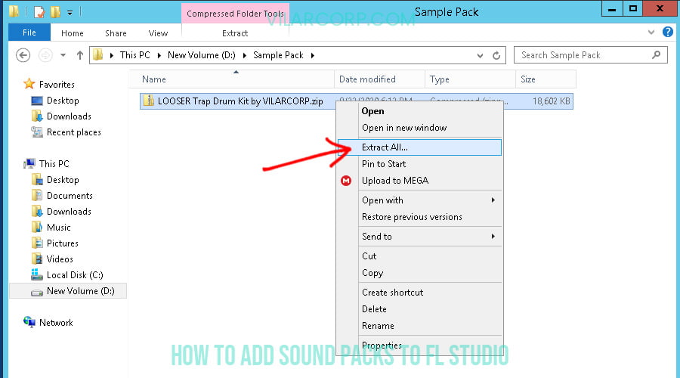Click the Favorites star icon
The width and height of the screenshot is (680, 378).
pos(29,84)
